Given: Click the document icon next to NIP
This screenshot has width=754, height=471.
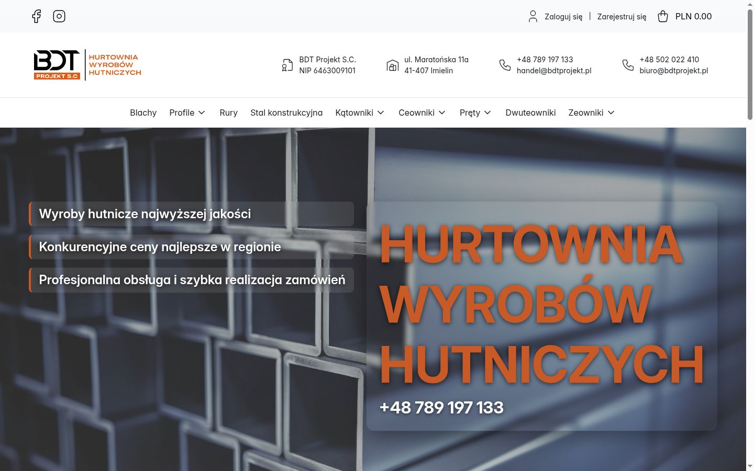Looking at the screenshot, I should pos(287,65).
